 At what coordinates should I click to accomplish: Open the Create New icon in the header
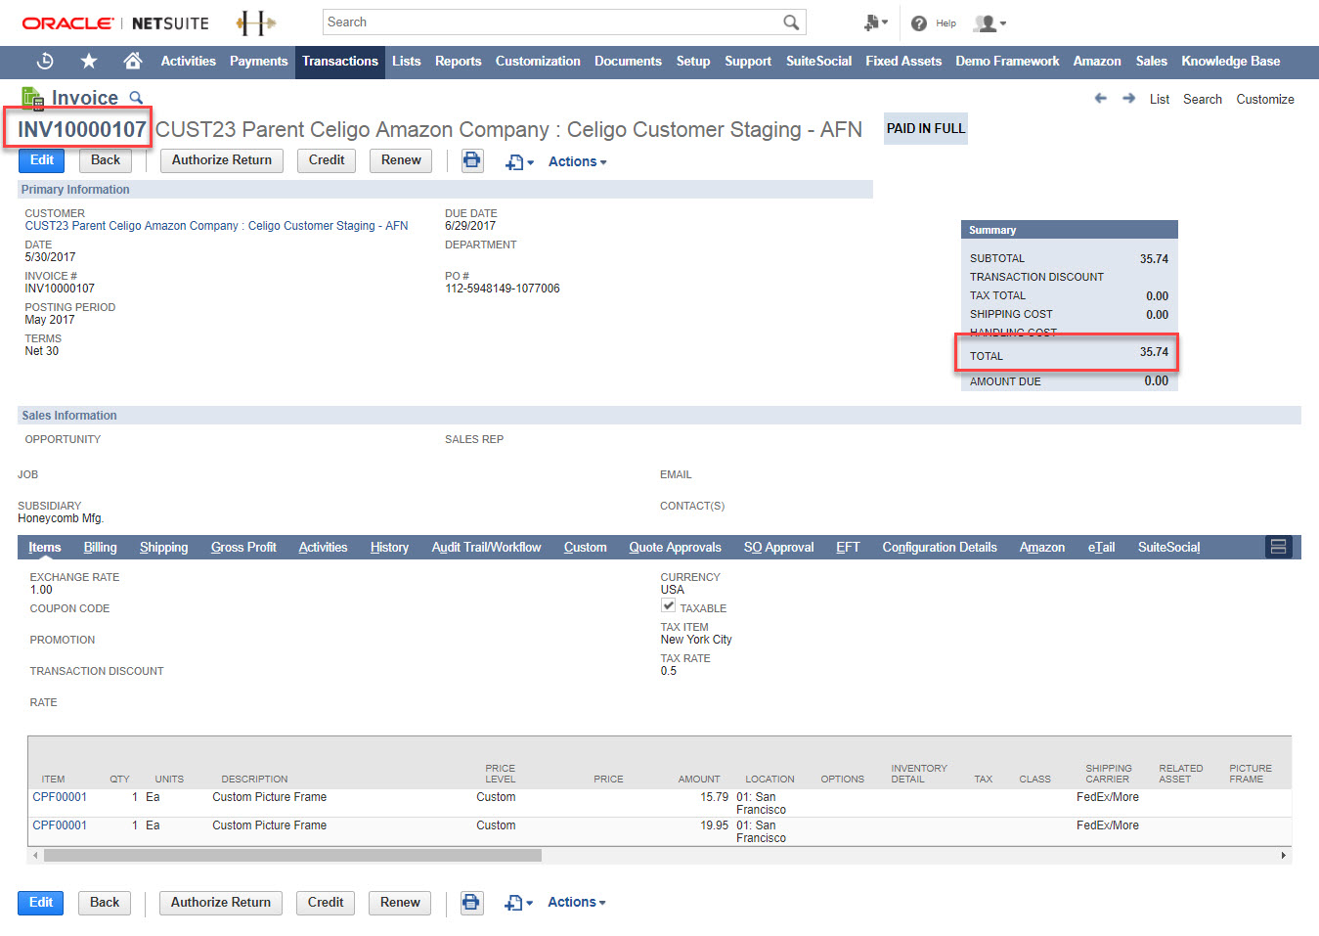(875, 22)
